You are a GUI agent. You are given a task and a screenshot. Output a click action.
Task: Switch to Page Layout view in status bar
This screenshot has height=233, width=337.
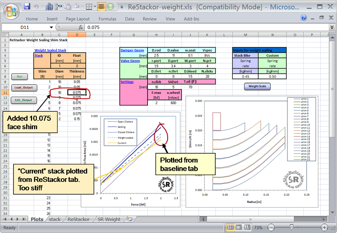[x=239, y=227]
